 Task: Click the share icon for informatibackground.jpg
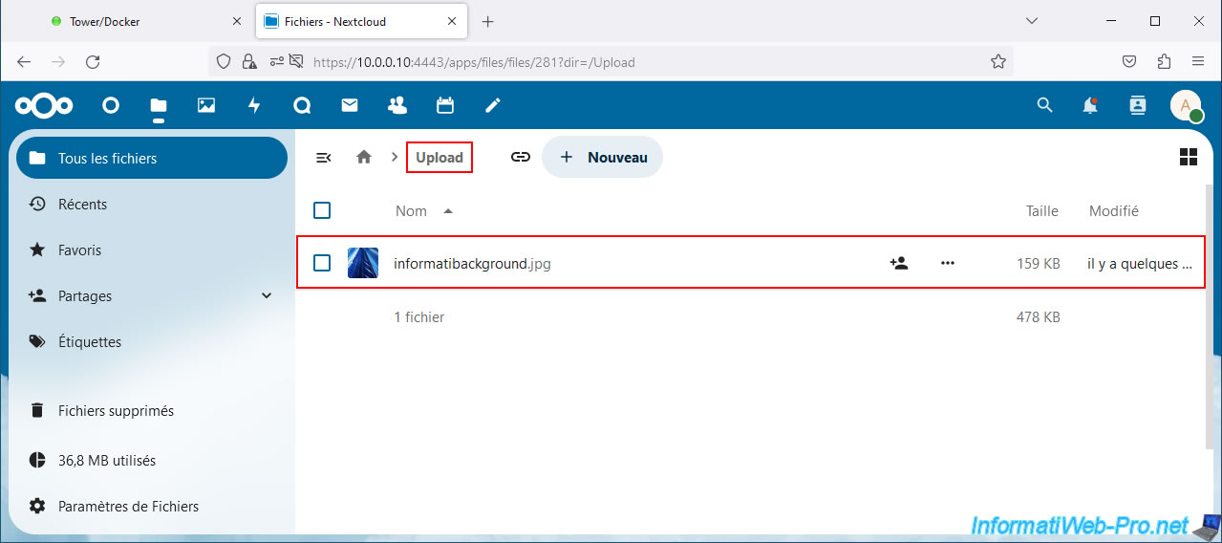pyautogui.click(x=898, y=263)
